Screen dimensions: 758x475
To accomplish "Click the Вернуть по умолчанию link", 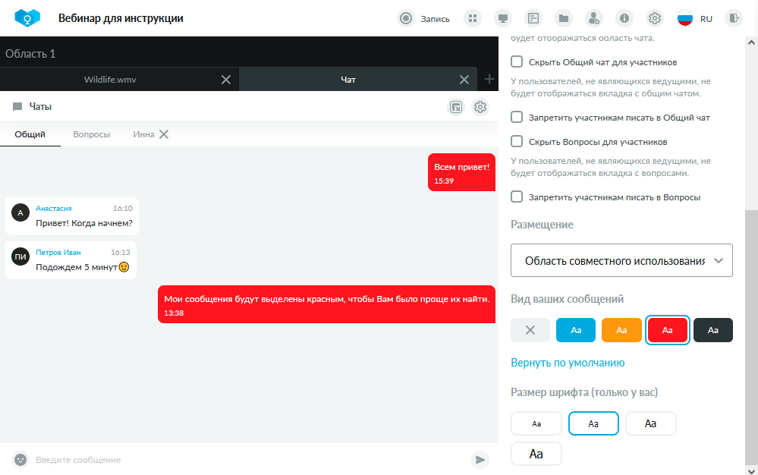I will (x=568, y=363).
